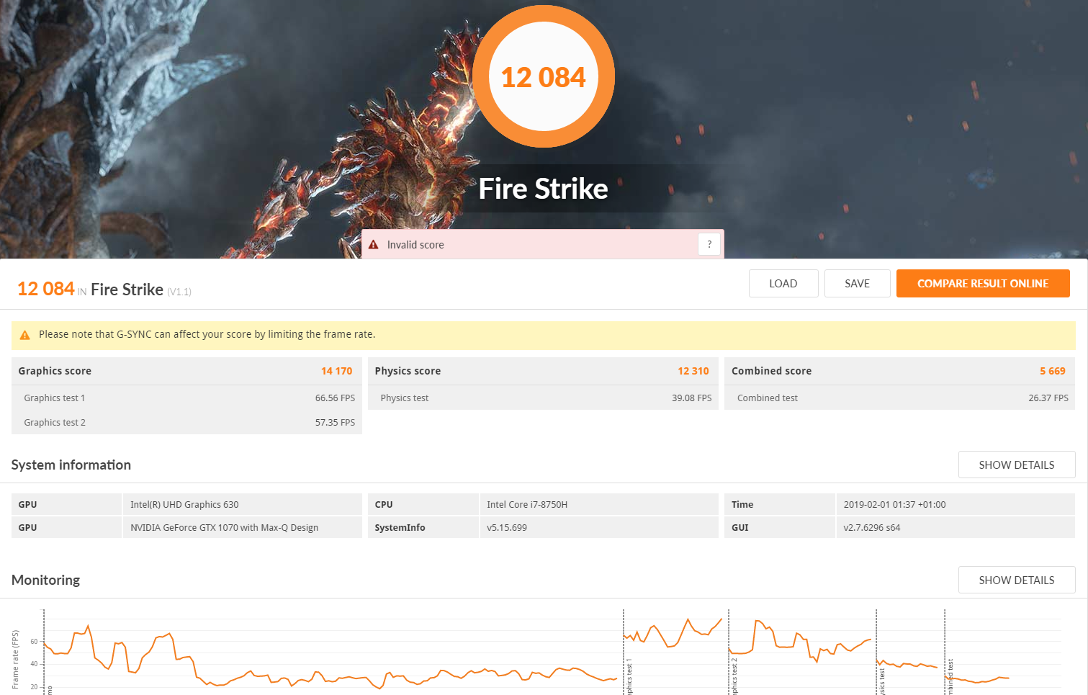Click the Graphics test 1 marker in the chart
Image resolution: width=1088 pixels, height=695 pixels.
point(629,677)
